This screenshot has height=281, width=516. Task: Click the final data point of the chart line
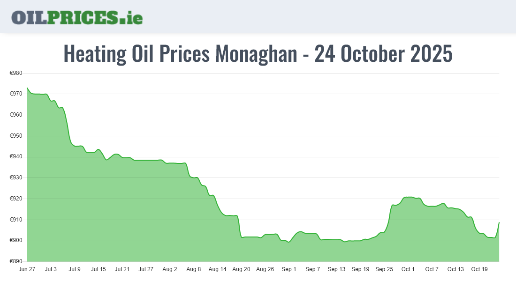tap(499, 222)
